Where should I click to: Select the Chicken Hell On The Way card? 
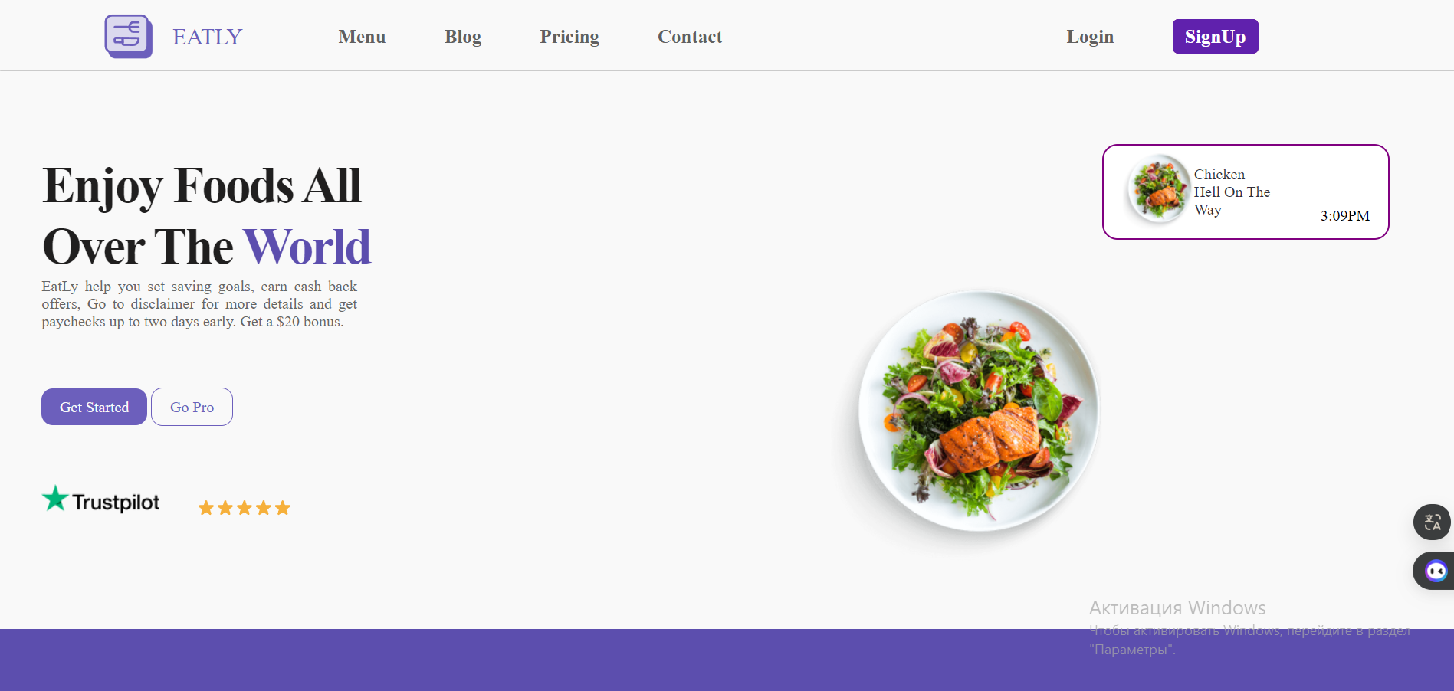[1246, 192]
